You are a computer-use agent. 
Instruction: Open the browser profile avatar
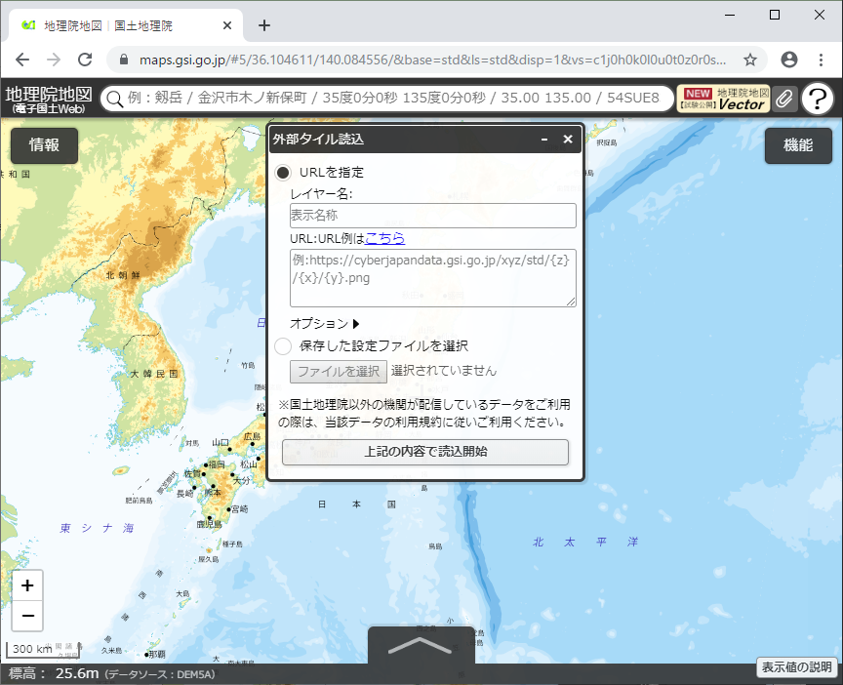pos(788,60)
